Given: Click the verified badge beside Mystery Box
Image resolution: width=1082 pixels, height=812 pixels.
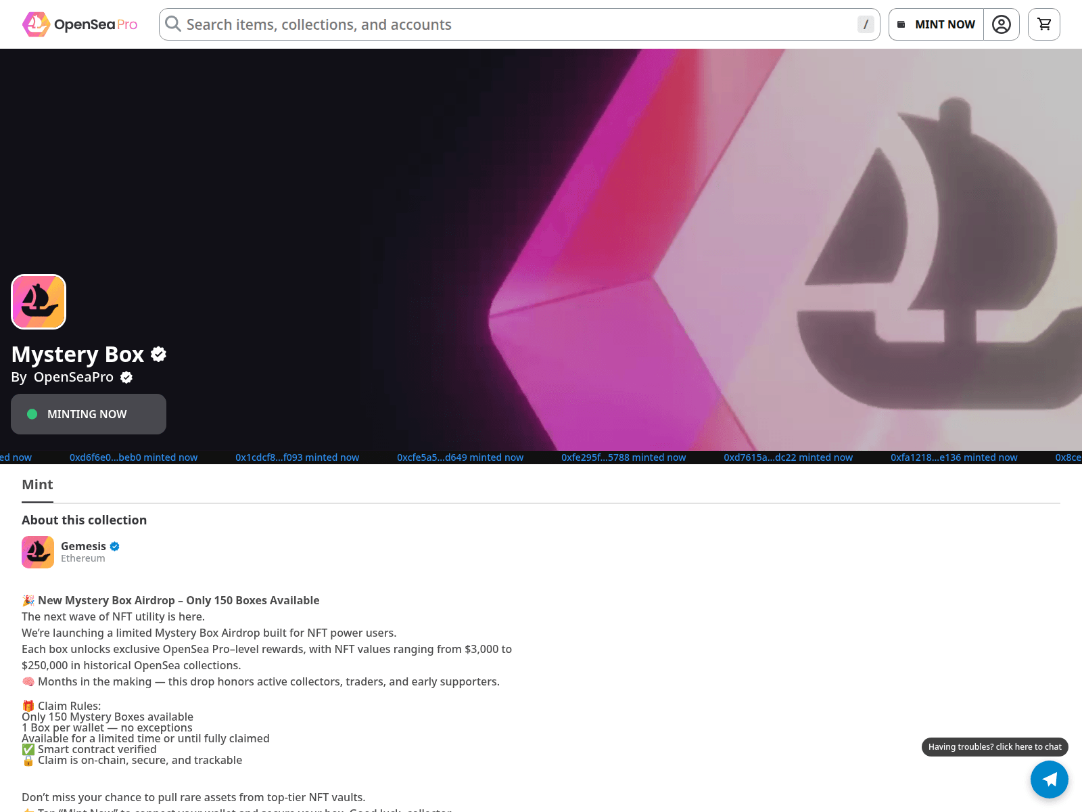Looking at the screenshot, I should point(159,354).
